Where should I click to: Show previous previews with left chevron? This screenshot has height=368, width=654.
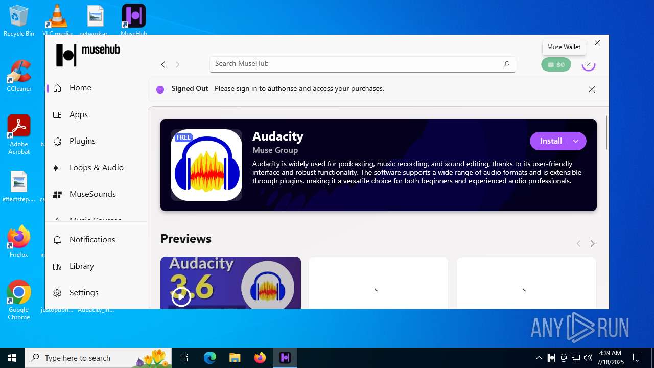[x=578, y=244]
